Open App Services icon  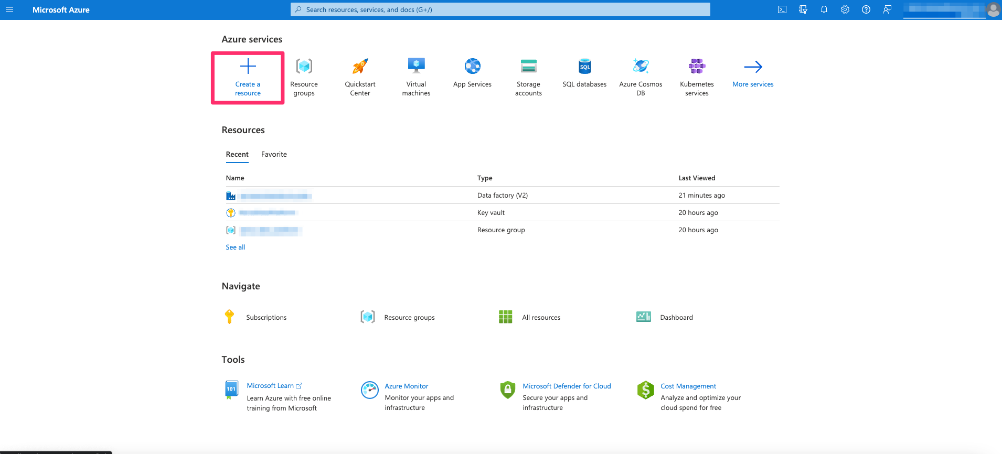(473, 66)
